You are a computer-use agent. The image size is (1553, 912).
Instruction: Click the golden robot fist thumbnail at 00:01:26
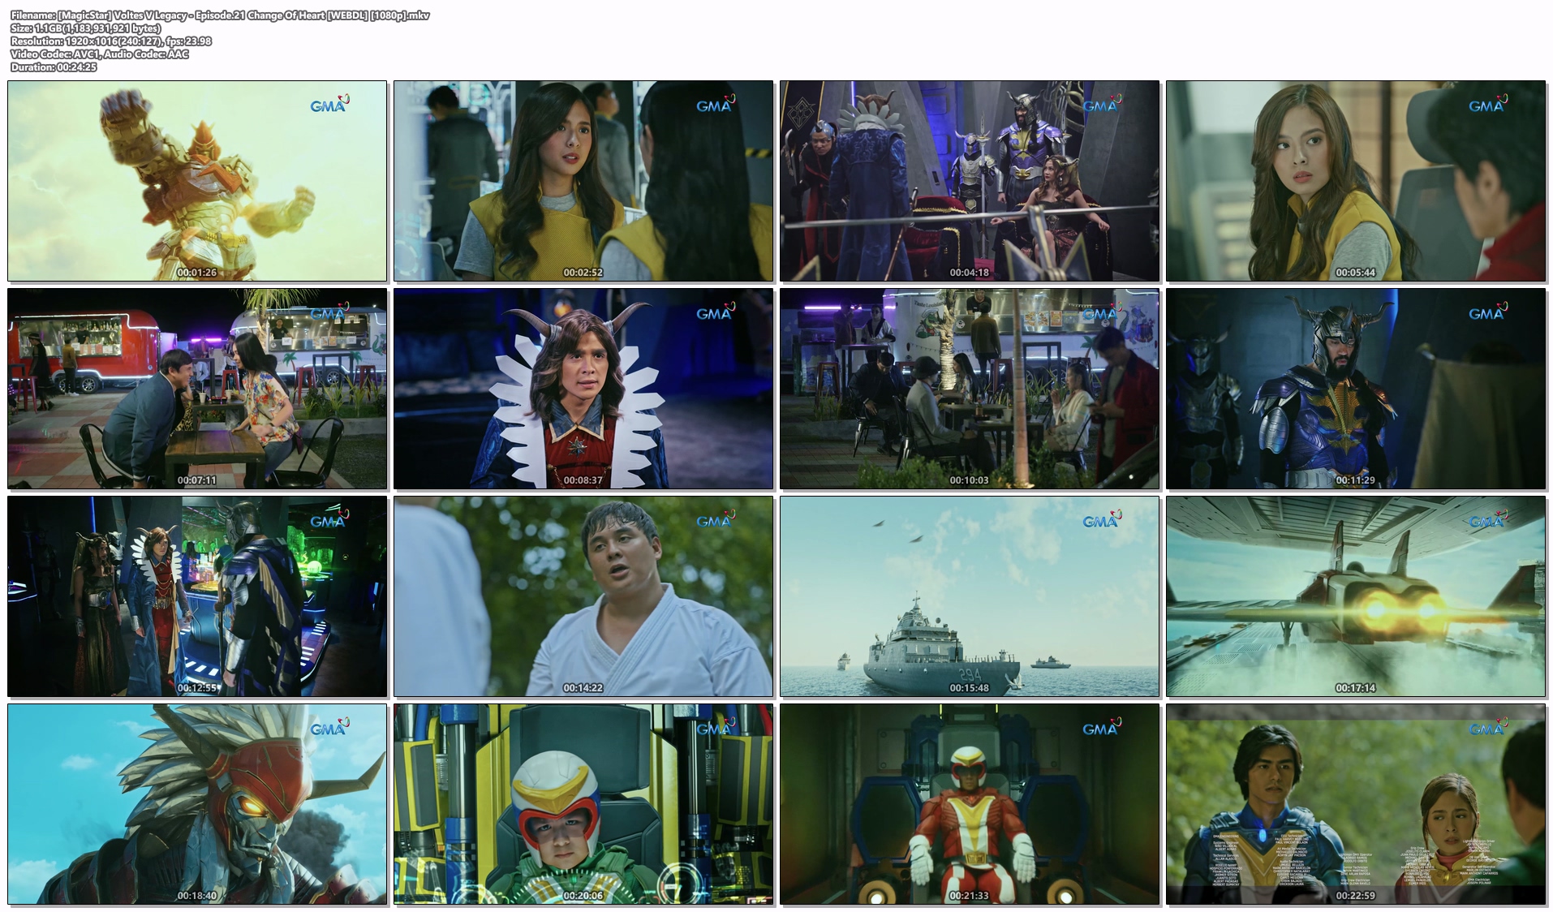coord(197,181)
